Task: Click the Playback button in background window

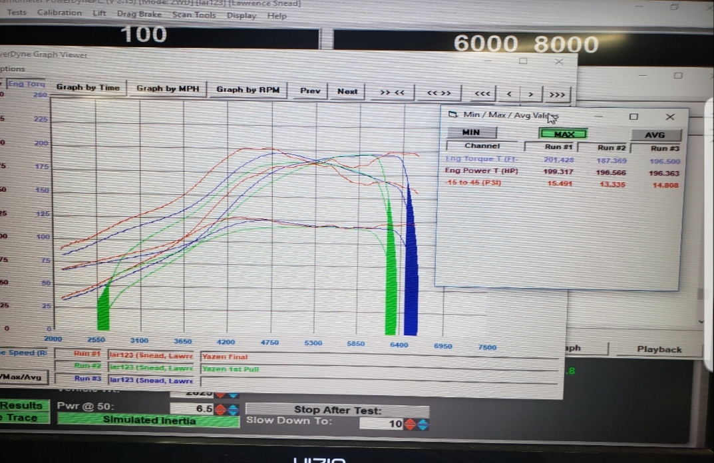Action: click(659, 349)
